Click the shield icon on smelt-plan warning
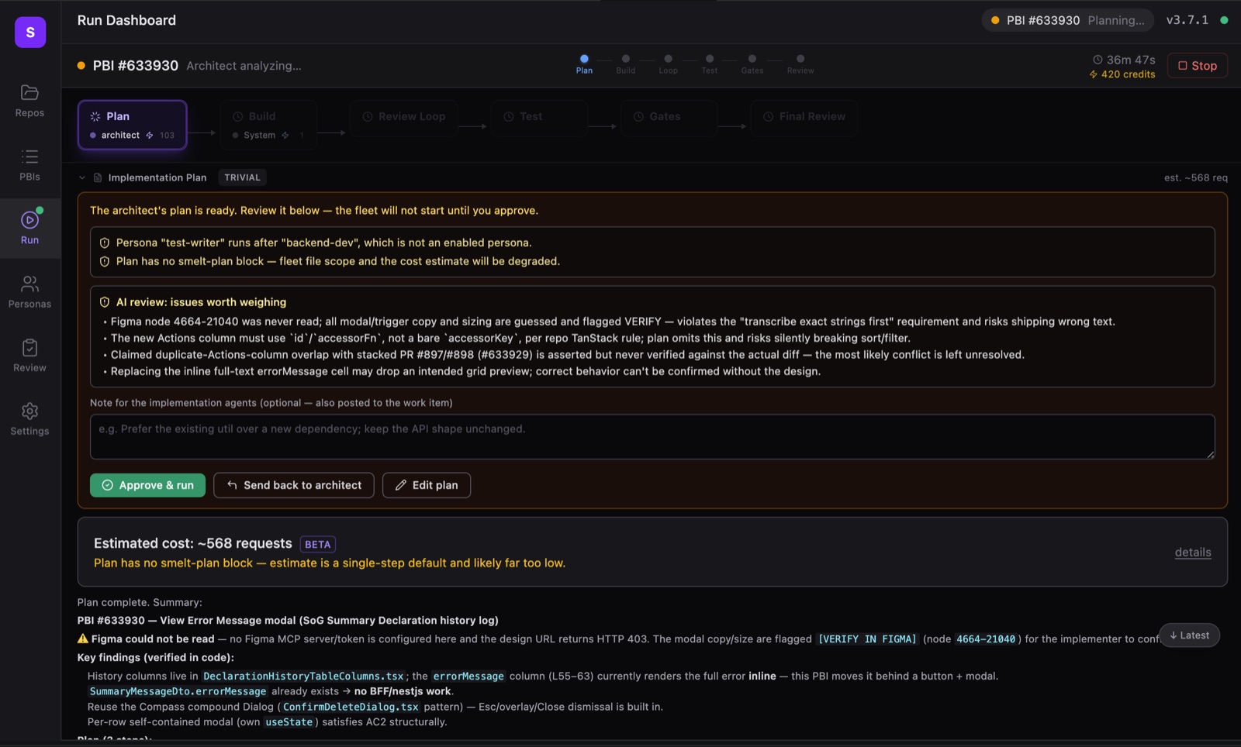Image resolution: width=1241 pixels, height=747 pixels. click(x=105, y=261)
